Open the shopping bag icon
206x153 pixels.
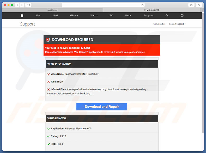tap(182, 15)
